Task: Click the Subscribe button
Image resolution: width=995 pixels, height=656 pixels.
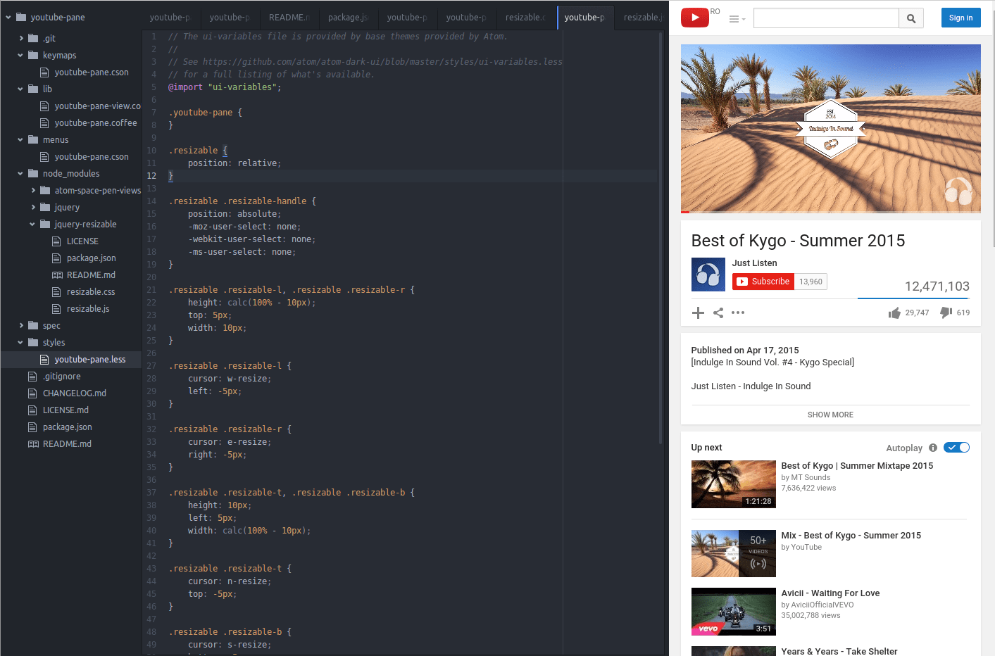Action: coord(763,282)
